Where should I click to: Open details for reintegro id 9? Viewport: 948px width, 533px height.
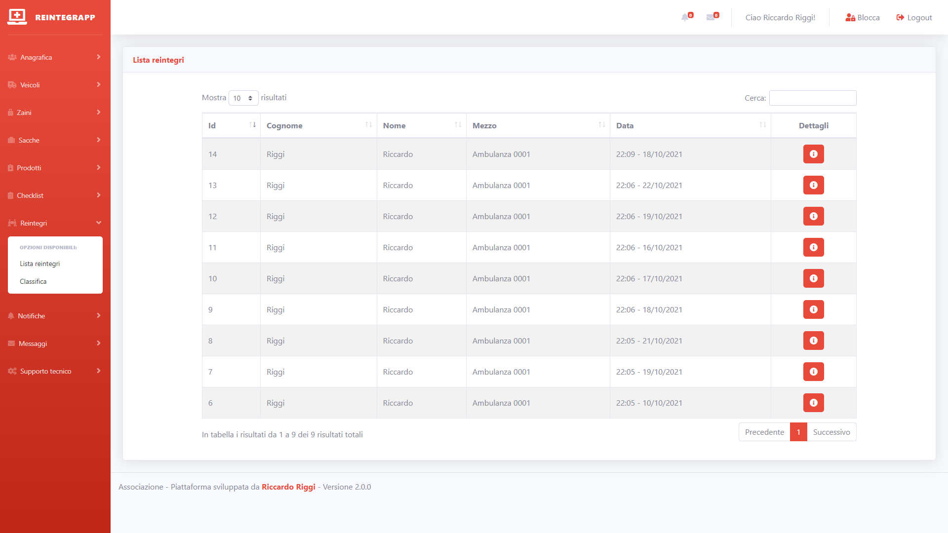coord(814,309)
